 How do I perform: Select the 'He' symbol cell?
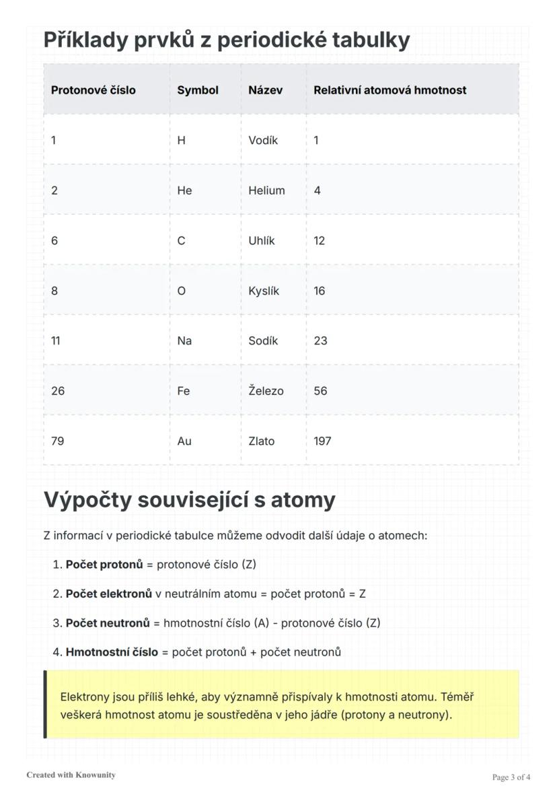click(x=184, y=190)
